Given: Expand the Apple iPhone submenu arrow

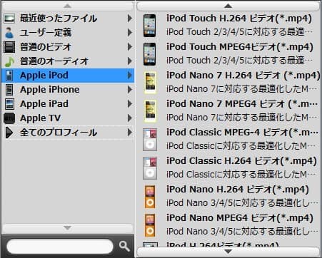Looking at the screenshot, I should [x=130, y=90].
